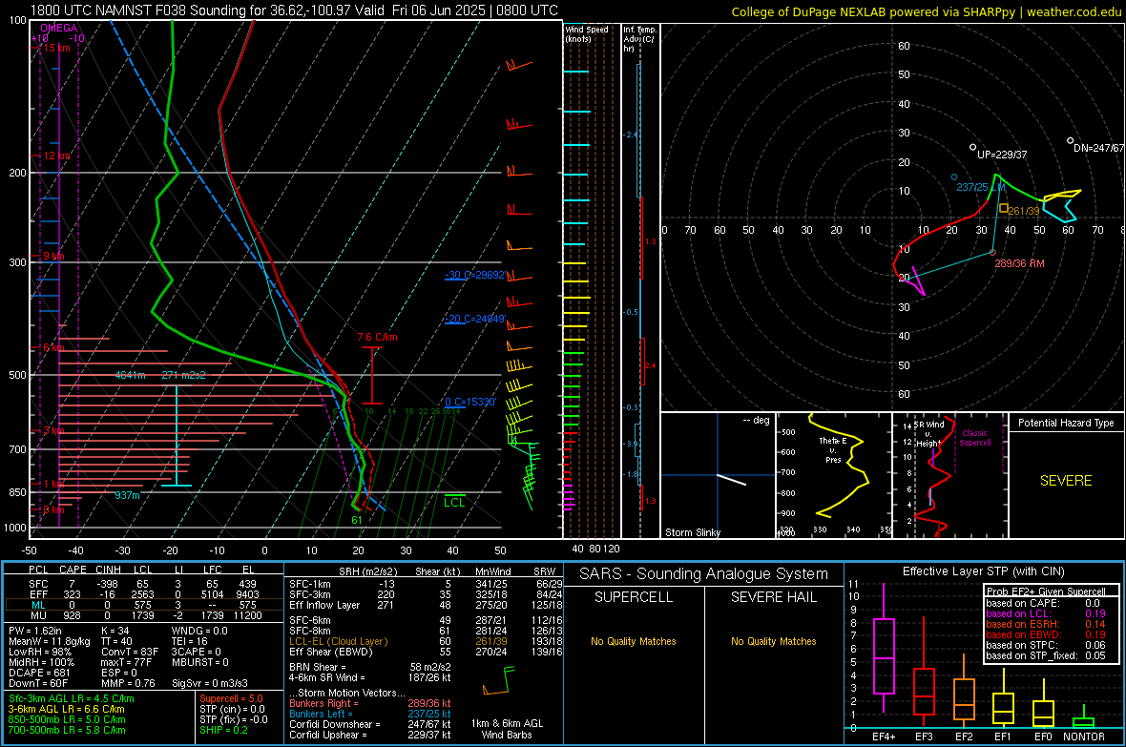Click the Inf. Temp. Adv. panel header
The width and height of the screenshot is (1126, 747).
(x=639, y=39)
